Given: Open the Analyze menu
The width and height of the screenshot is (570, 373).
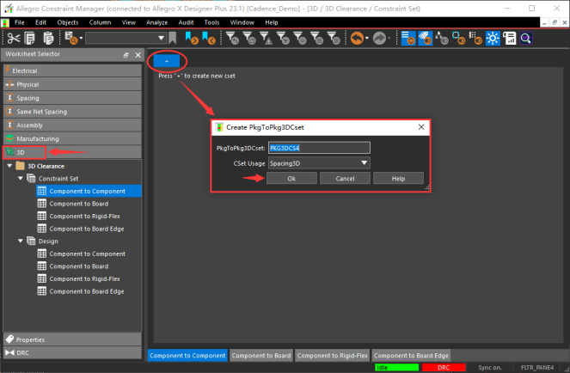Looking at the screenshot, I should click(x=156, y=22).
